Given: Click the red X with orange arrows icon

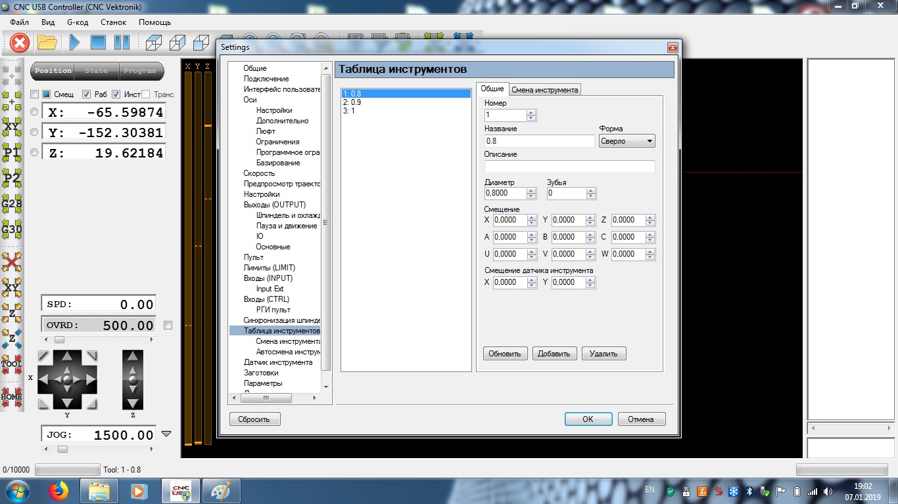Looking at the screenshot, I should 12,262.
